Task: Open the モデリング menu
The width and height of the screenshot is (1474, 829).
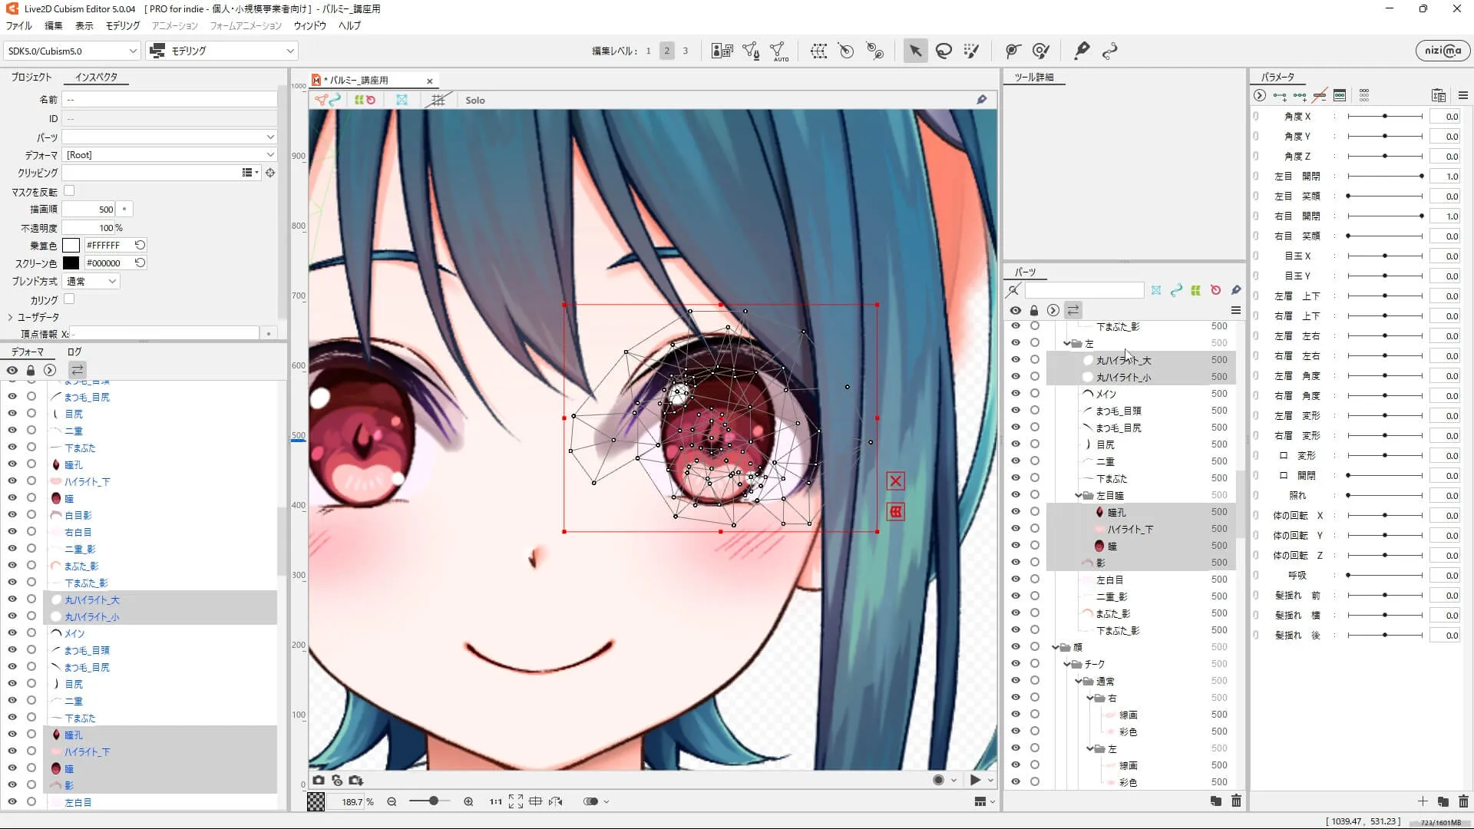Action: point(123,25)
